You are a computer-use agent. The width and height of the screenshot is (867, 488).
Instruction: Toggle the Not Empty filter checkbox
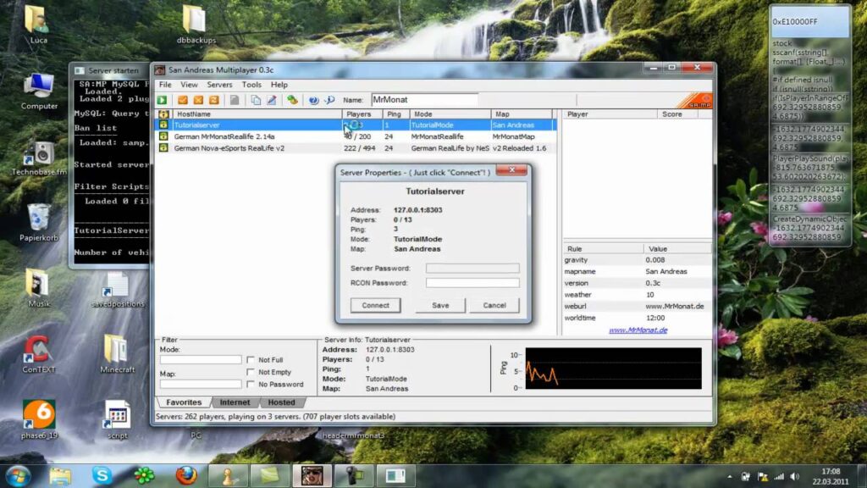pos(251,372)
